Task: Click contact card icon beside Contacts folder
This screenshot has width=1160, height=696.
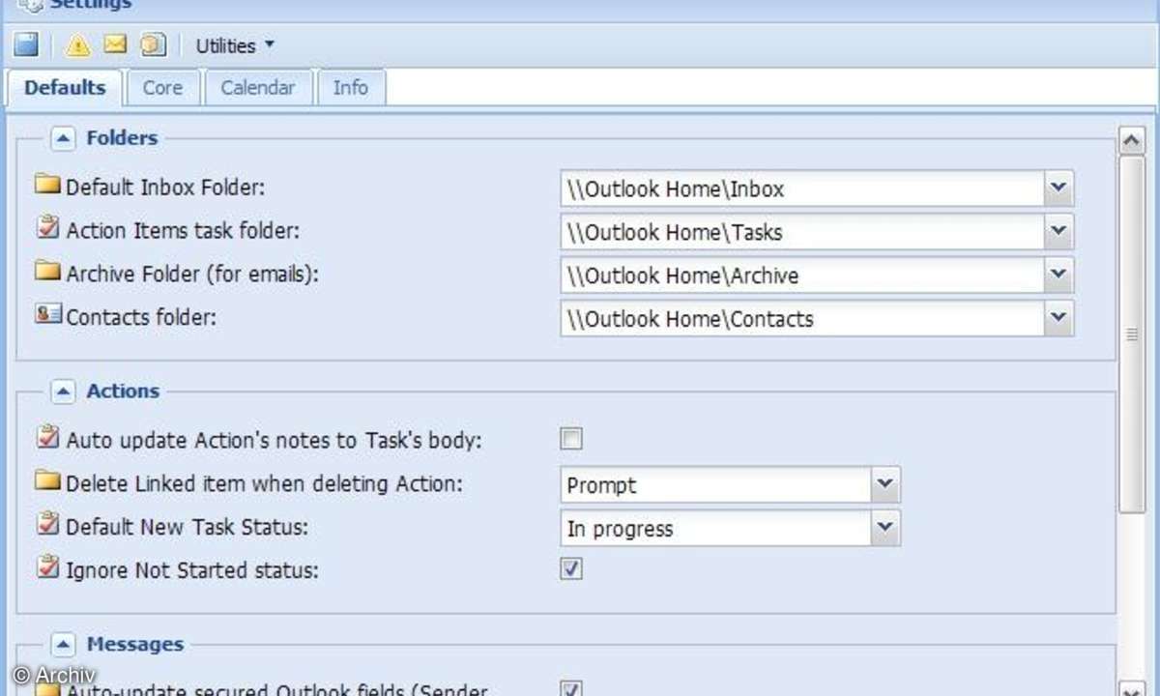Action: 48,313
